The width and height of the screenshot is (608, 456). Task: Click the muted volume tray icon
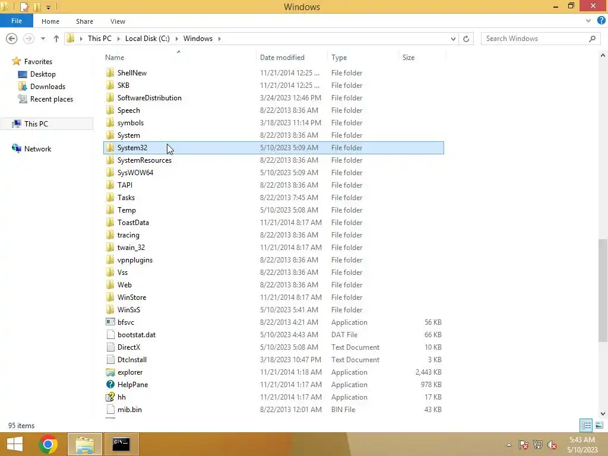coord(552,445)
